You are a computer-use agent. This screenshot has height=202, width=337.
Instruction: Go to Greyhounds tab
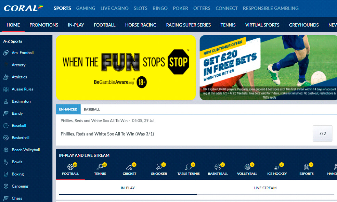304,25
